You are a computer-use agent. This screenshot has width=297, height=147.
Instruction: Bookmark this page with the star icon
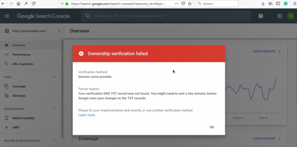click(190, 3)
